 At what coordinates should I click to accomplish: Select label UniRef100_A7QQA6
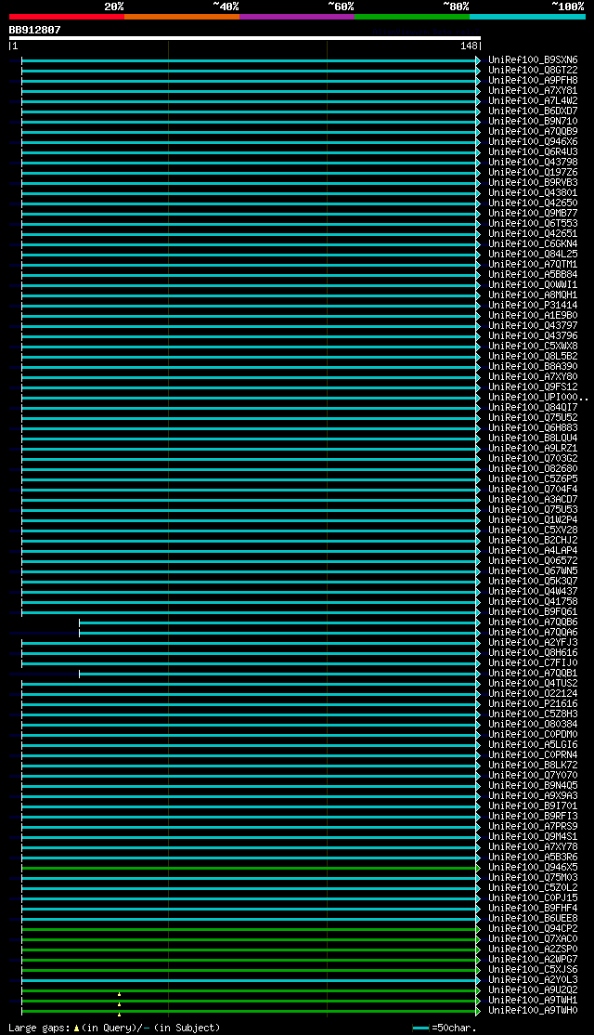tap(533, 633)
